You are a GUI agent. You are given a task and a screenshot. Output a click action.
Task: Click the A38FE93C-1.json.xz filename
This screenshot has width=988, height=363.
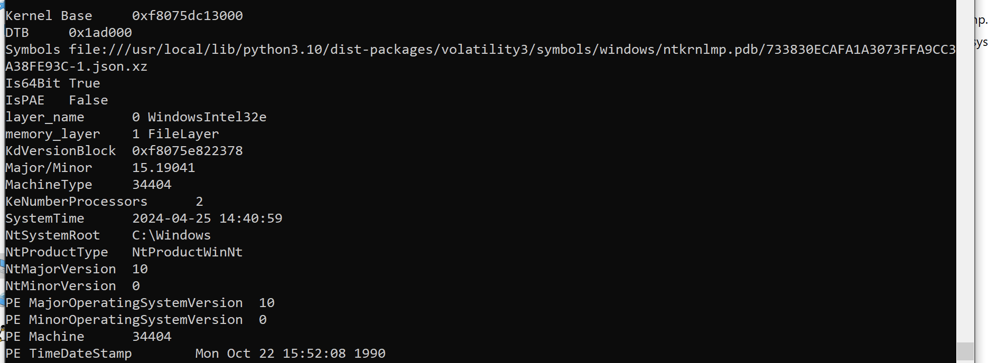[x=77, y=66]
